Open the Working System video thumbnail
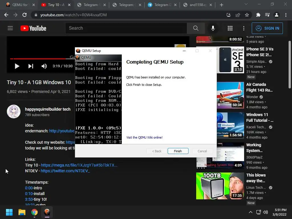This screenshot has height=219, width=292. point(230,155)
